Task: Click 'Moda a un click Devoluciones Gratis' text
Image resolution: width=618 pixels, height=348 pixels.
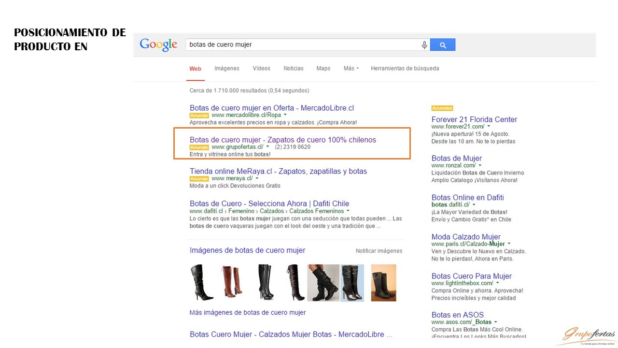Action: click(235, 186)
